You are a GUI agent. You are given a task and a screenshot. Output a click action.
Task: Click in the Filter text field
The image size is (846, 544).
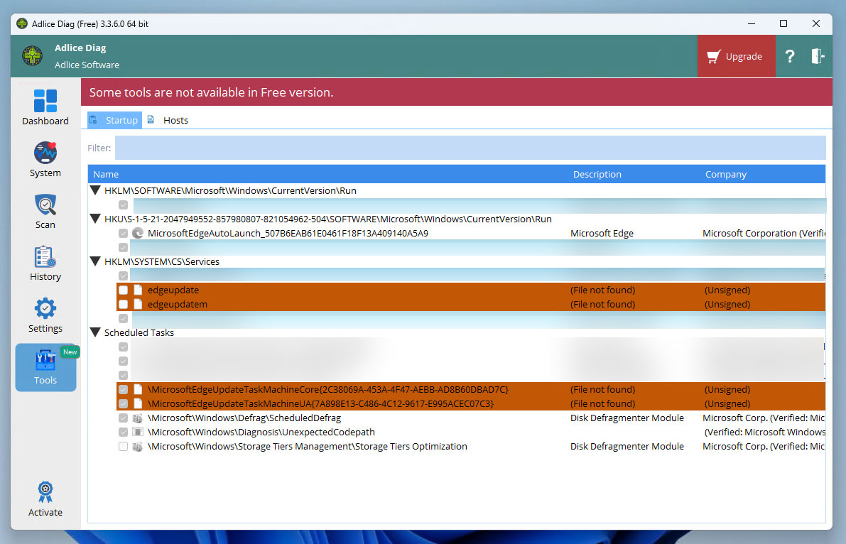click(470, 148)
